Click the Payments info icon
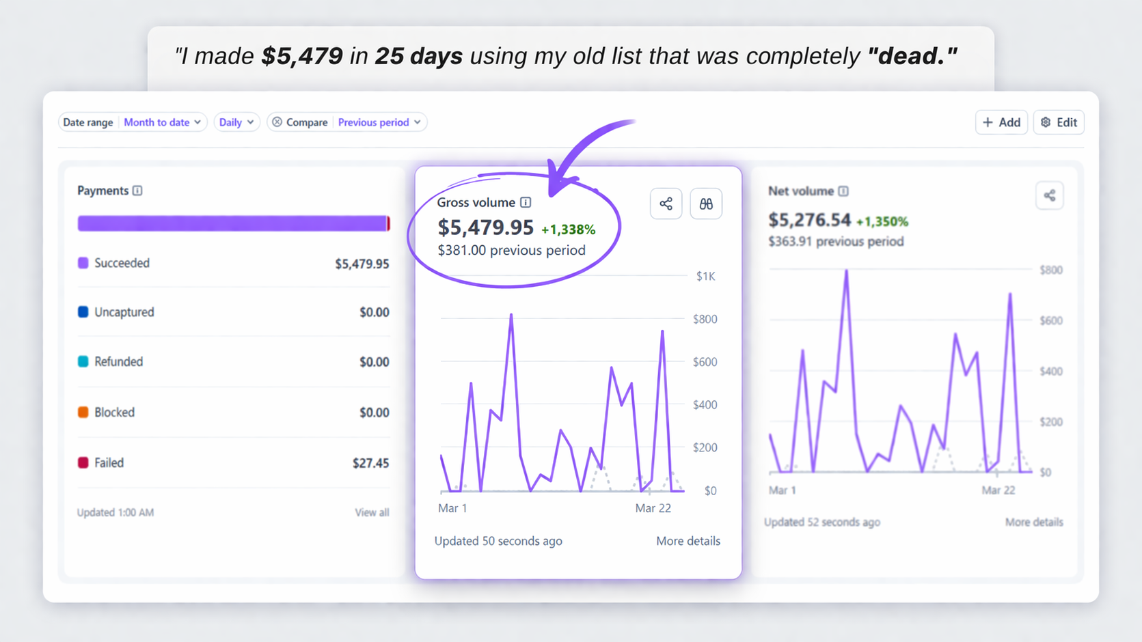The width and height of the screenshot is (1142, 642). (137, 191)
